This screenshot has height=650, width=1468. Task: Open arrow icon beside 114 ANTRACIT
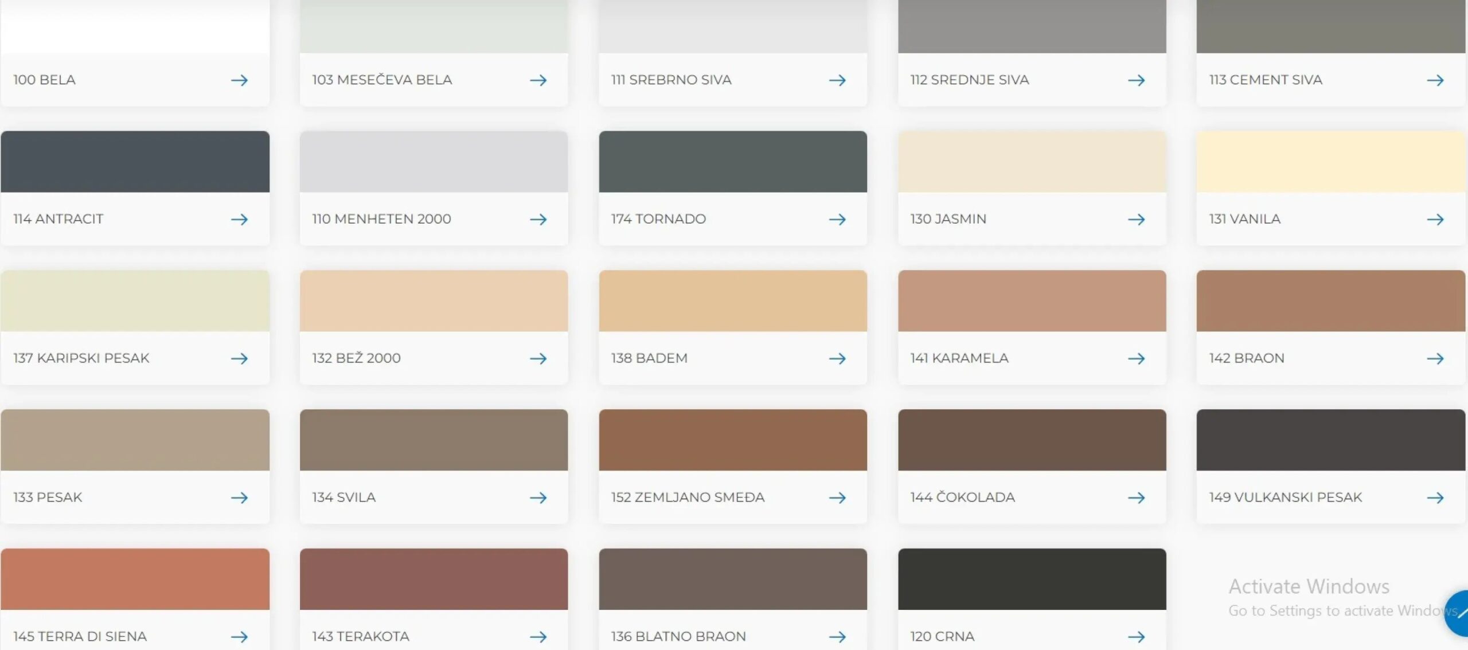240,220
